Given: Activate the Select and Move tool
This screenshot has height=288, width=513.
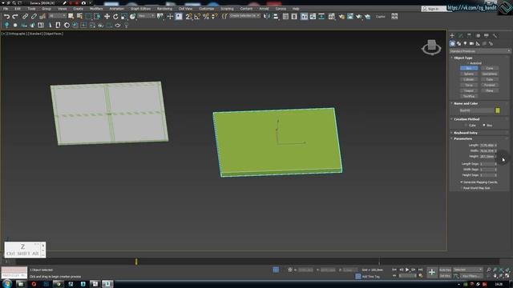Looking at the screenshot, I should (107, 16).
